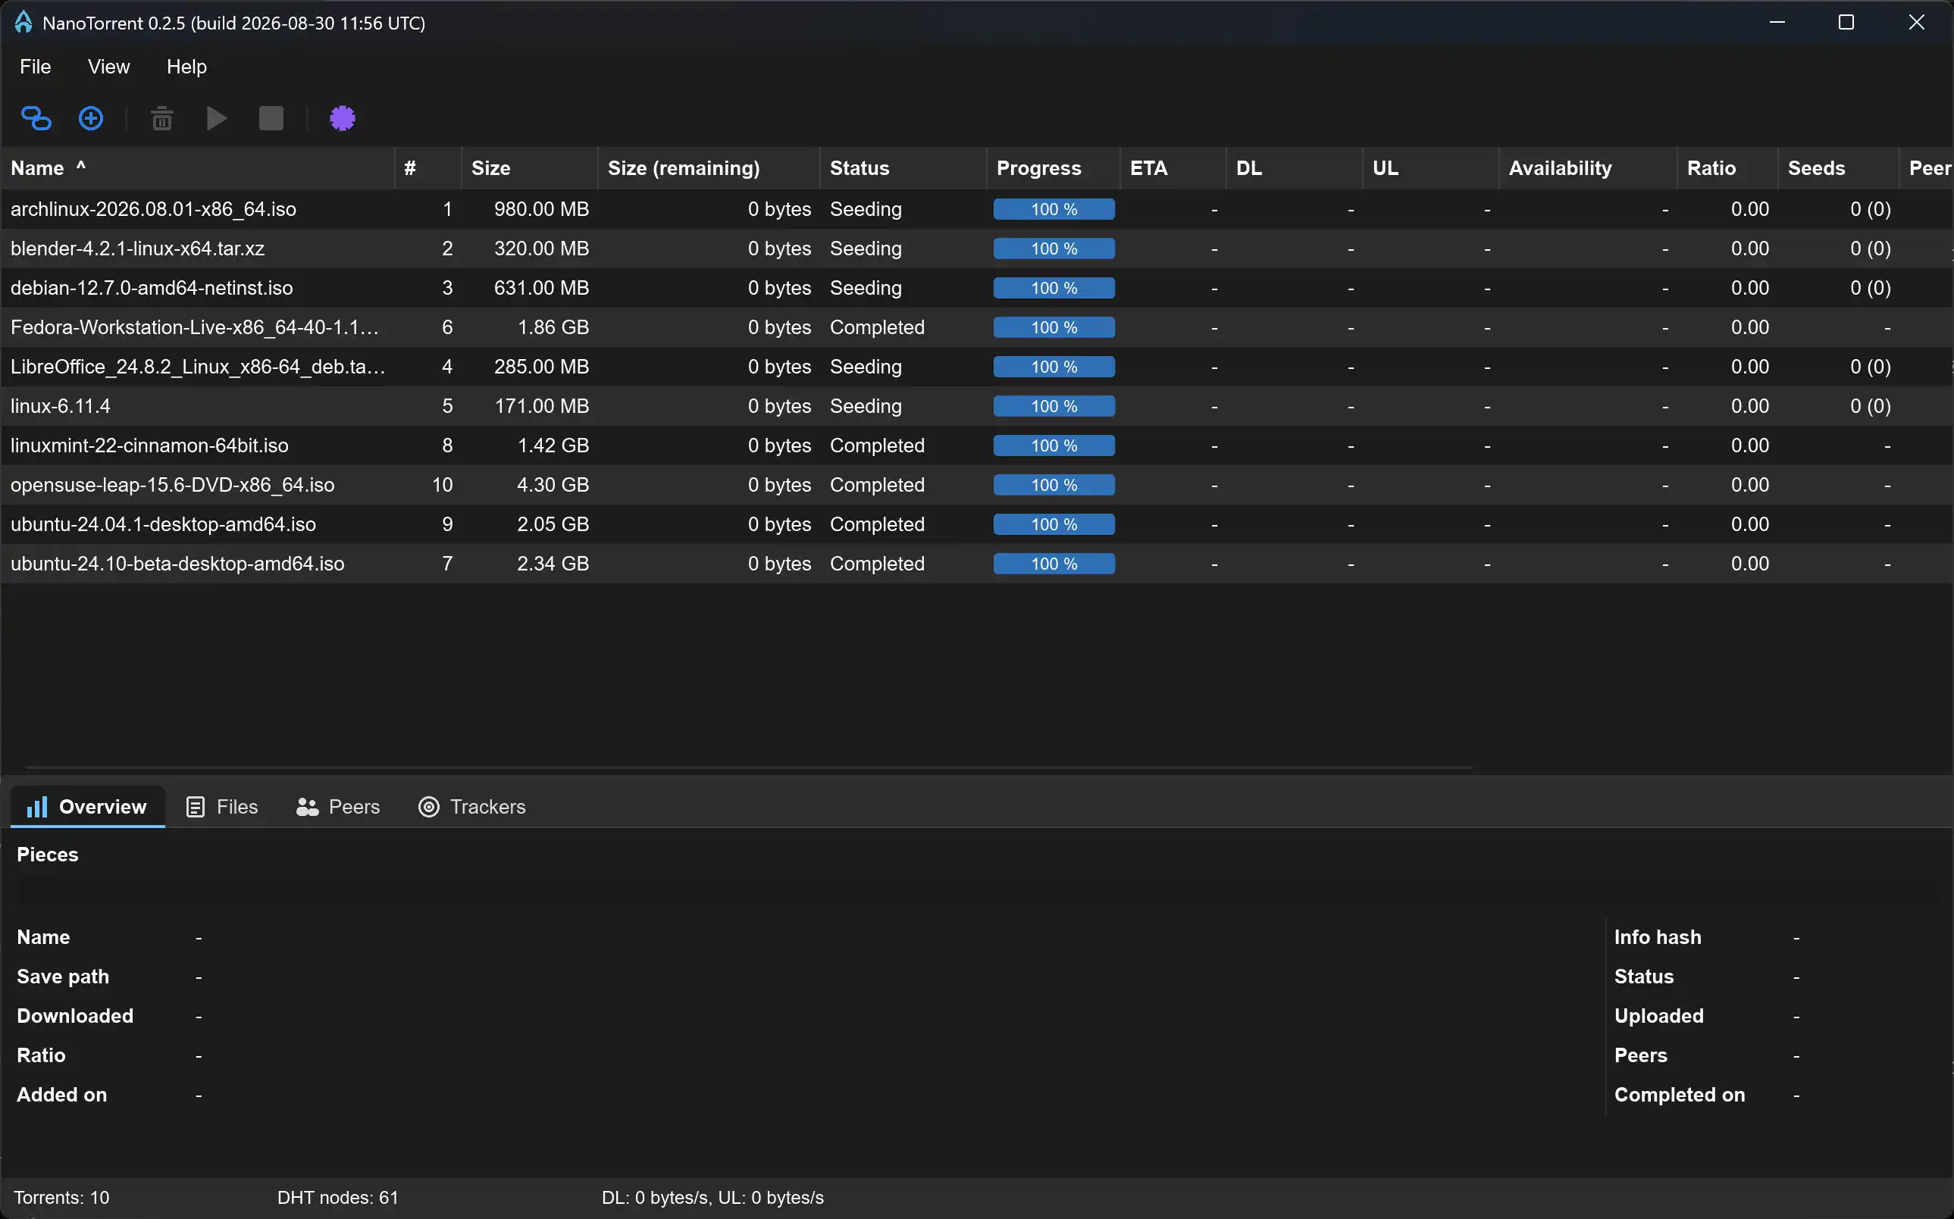The height and width of the screenshot is (1219, 1954).
Task: Click the Fedora-Workstation progress bar
Action: click(x=1054, y=327)
